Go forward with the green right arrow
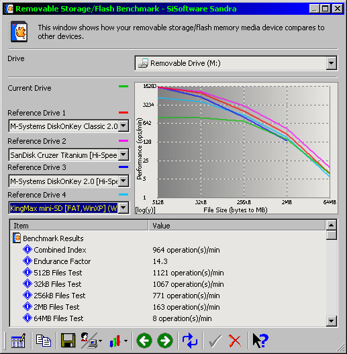The height and width of the screenshot is (354, 347). (165, 341)
